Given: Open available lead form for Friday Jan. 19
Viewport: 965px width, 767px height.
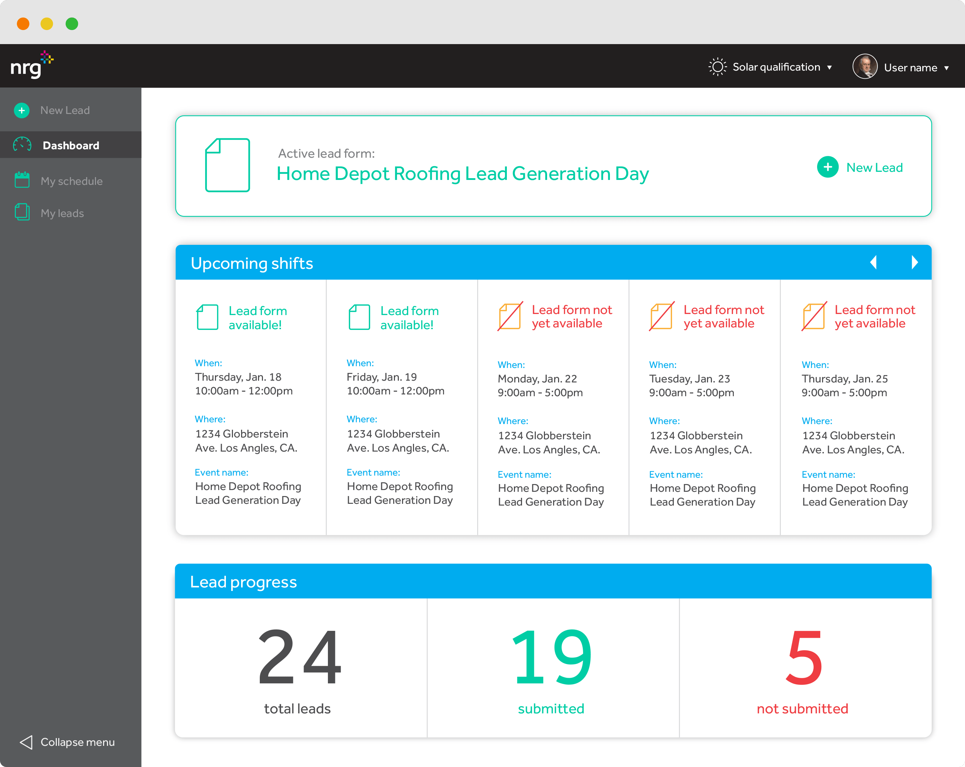Looking at the screenshot, I should click(x=409, y=318).
